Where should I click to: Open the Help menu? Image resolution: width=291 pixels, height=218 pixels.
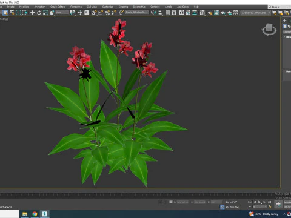(x=196, y=7)
